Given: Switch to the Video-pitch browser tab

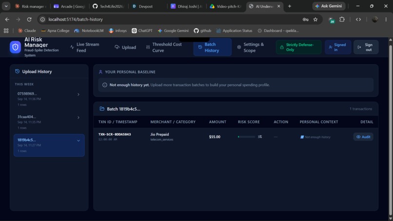Looking at the screenshot, I should [225, 6].
